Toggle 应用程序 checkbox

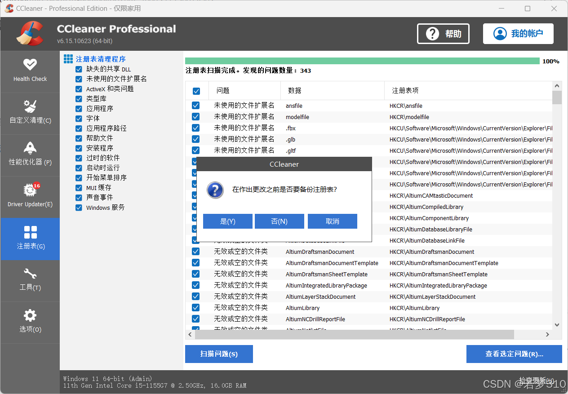tap(79, 109)
